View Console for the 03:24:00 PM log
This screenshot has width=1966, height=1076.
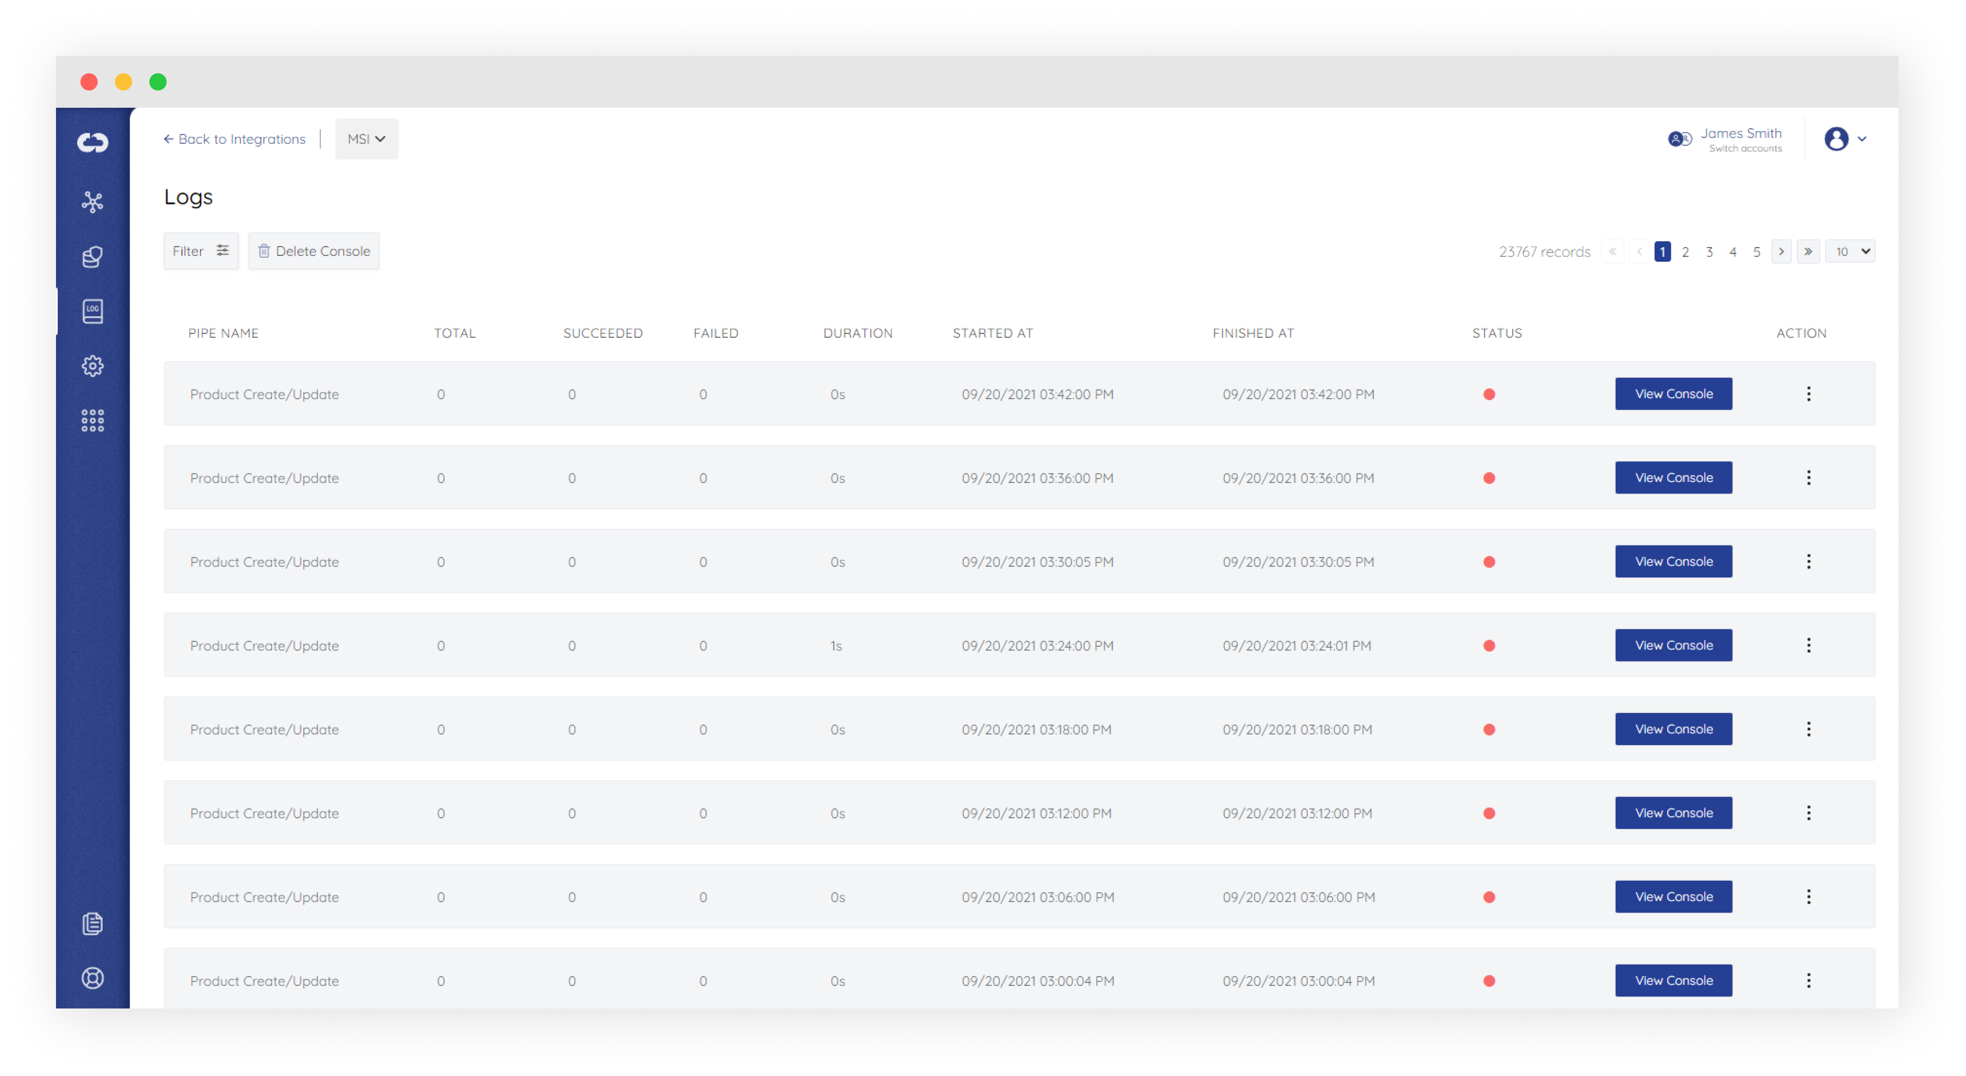pyautogui.click(x=1673, y=645)
